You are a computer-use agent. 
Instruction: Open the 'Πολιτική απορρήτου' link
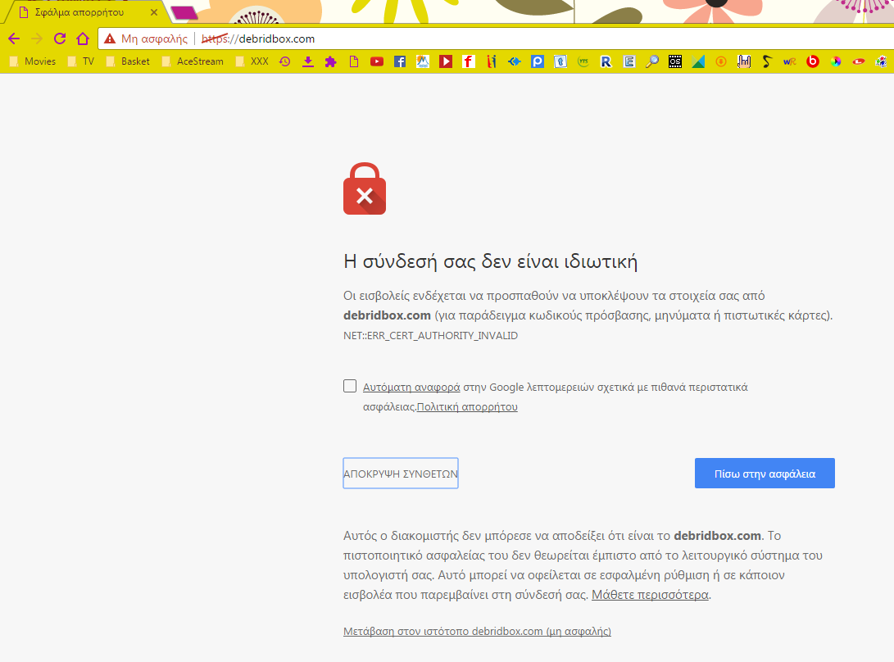(468, 406)
